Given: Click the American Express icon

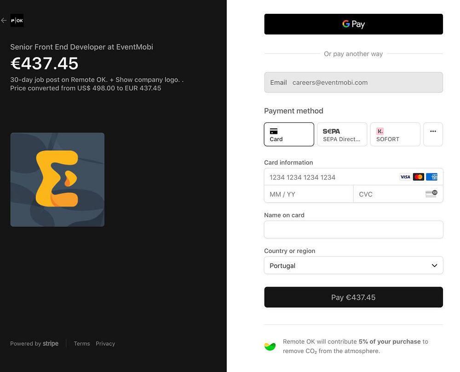Looking at the screenshot, I should coord(431,177).
